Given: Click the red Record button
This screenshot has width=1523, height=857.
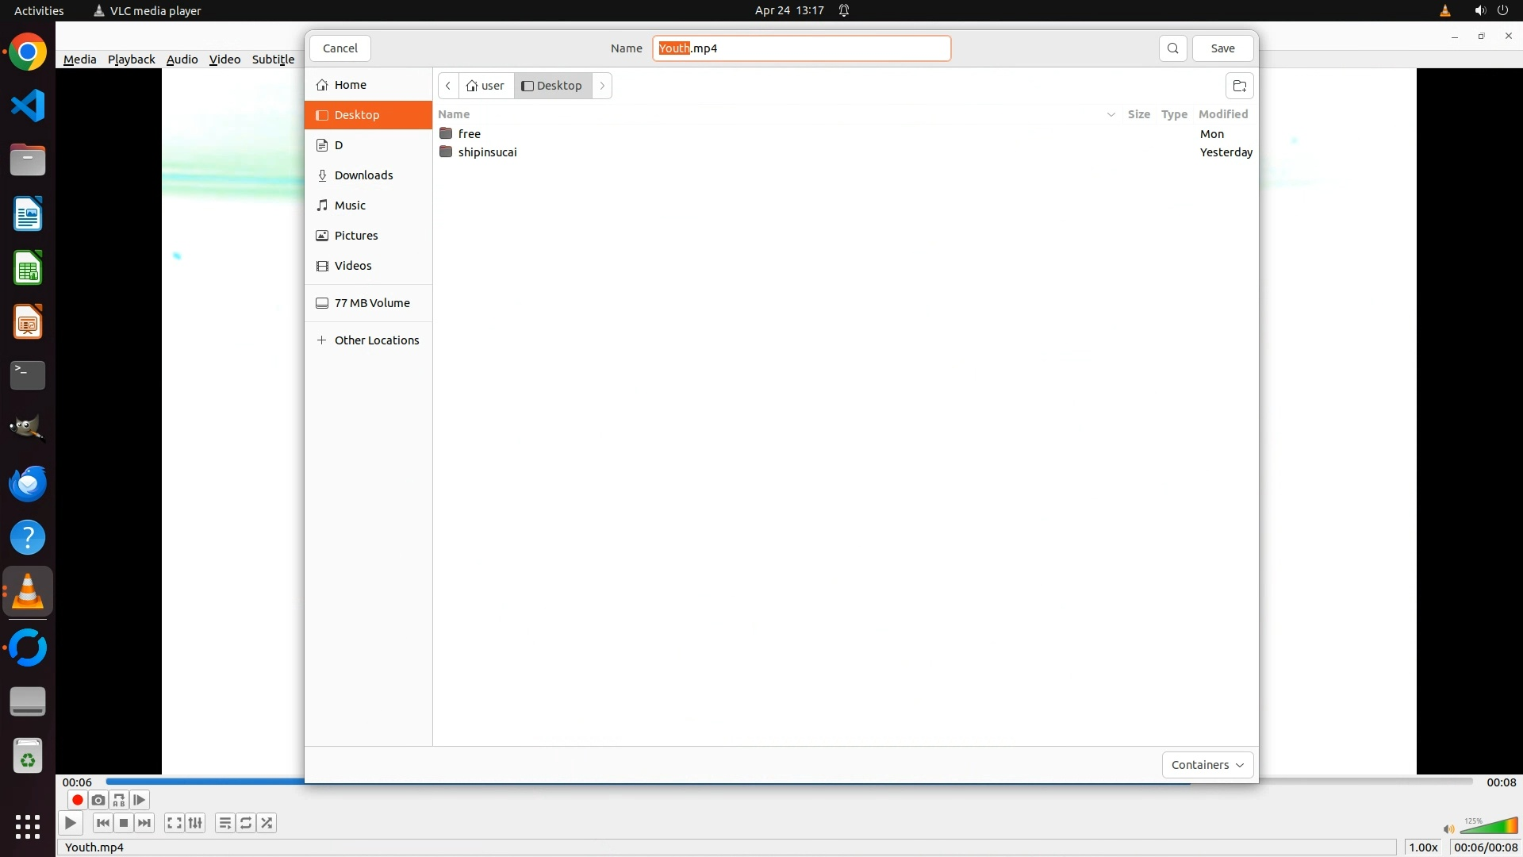Looking at the screenshot, I should (77, 800).
